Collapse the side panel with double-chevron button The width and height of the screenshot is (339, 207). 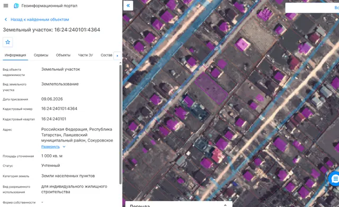click(128, 6)
